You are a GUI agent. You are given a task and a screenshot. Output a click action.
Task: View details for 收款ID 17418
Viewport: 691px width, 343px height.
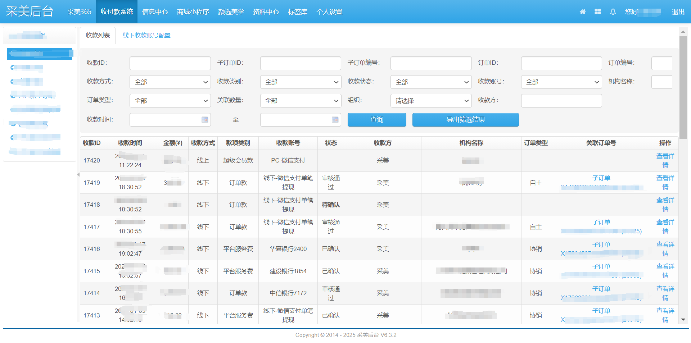(x=665, y=205)
